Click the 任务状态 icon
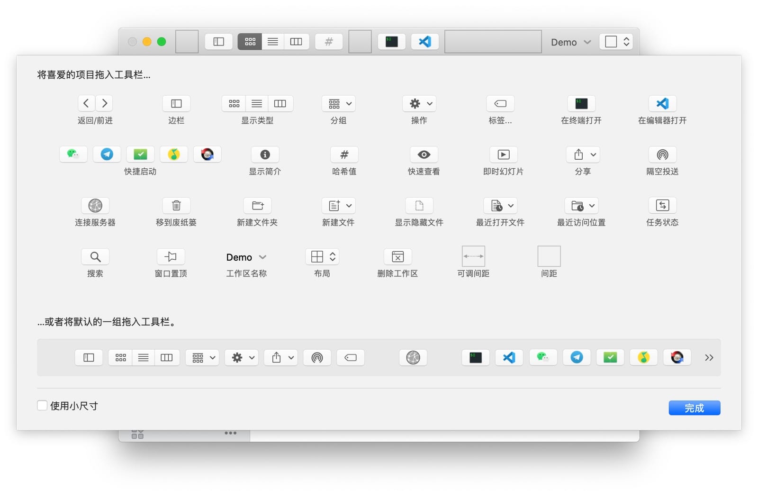The image size is (758, 491). point(662,205)
